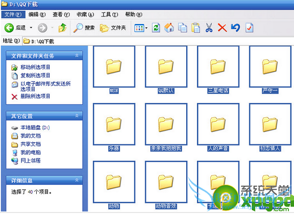Select the 人的声音 folder thumbnail
Image resolution: width=294 pixels, height=214 pixels.
click(x=218, y=124)
